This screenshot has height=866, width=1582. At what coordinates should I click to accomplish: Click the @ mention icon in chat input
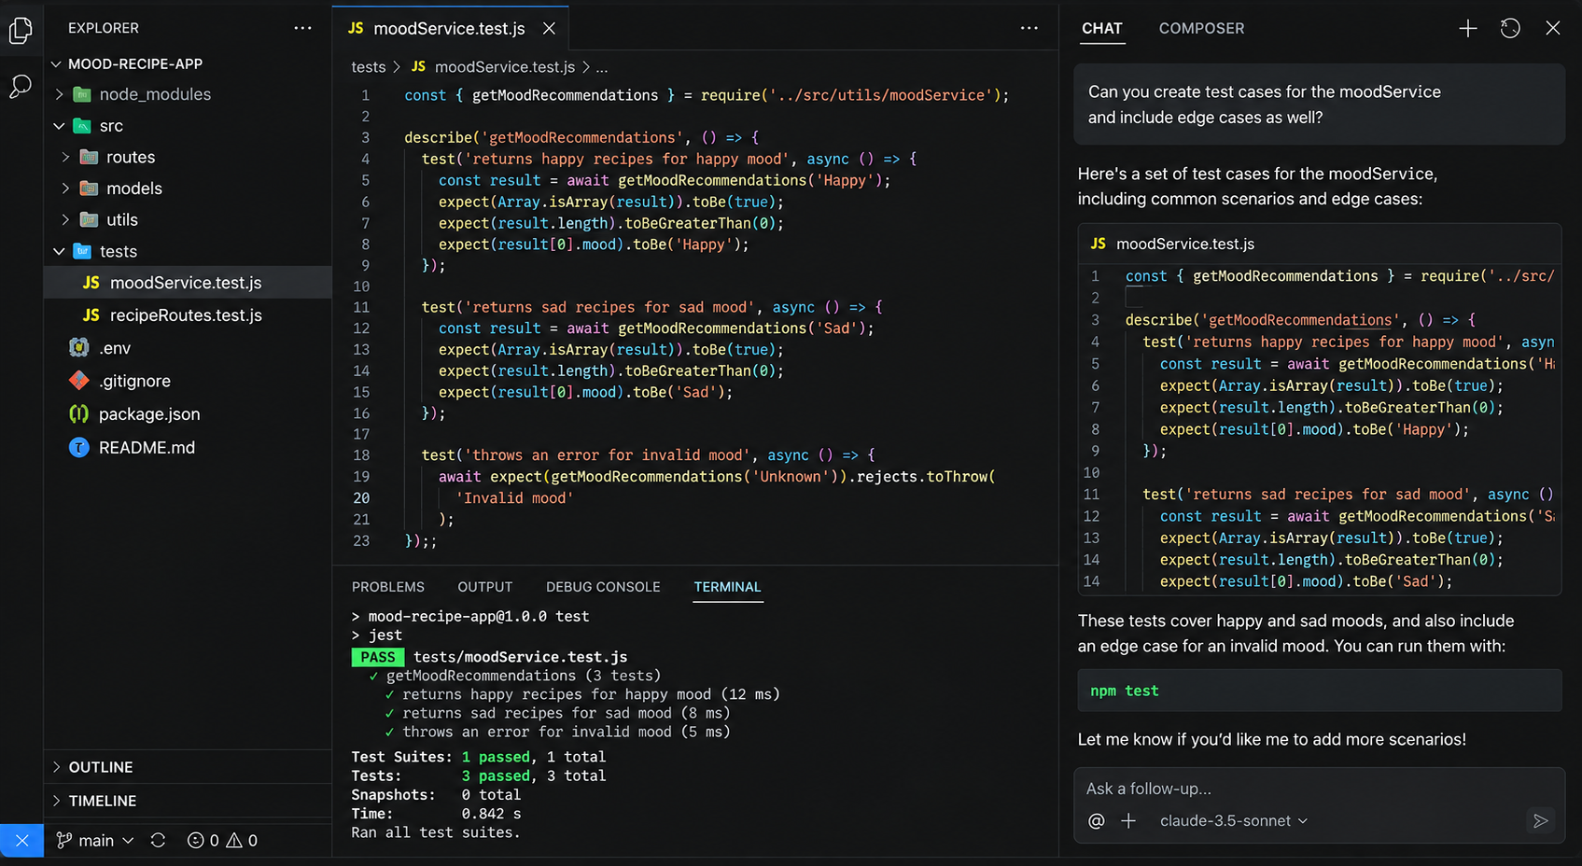(1097, 821)
